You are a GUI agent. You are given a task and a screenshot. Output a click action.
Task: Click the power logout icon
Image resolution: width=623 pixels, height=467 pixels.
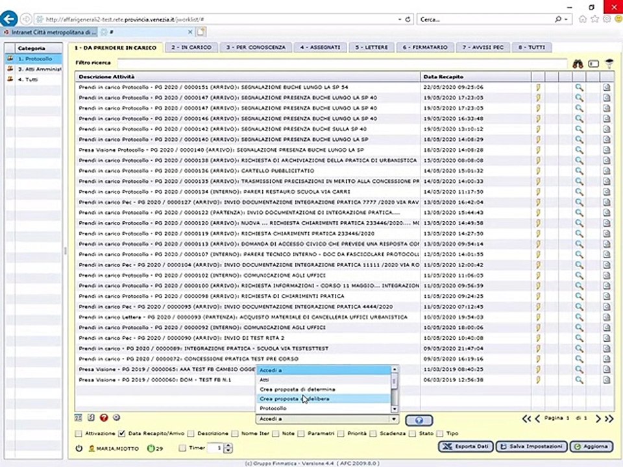[79, 448]
